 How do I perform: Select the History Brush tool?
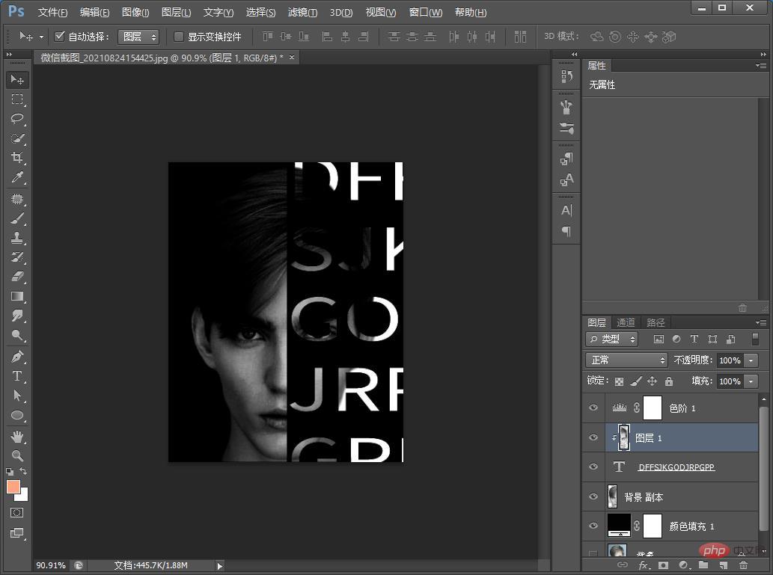17,257
